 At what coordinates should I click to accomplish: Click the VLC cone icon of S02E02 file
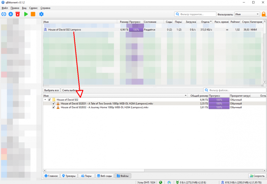[58, 107]
